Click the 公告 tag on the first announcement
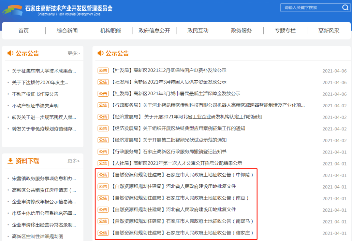This screenshot has height=241, width=352. 103,70
